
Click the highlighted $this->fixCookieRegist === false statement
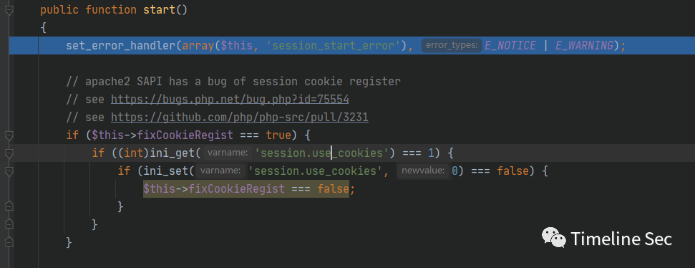click(x=246, y=189)
